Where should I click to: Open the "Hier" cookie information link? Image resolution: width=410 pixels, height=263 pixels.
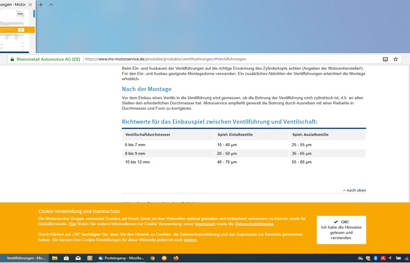pyautogui.click(x=72, y=224)
